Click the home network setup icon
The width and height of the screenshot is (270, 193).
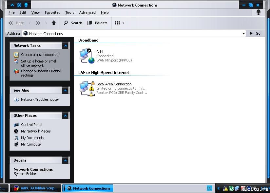(16, 61)
